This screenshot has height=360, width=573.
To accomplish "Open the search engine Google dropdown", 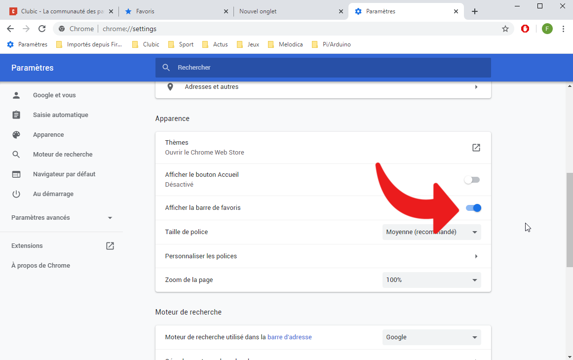I will 431,337.
